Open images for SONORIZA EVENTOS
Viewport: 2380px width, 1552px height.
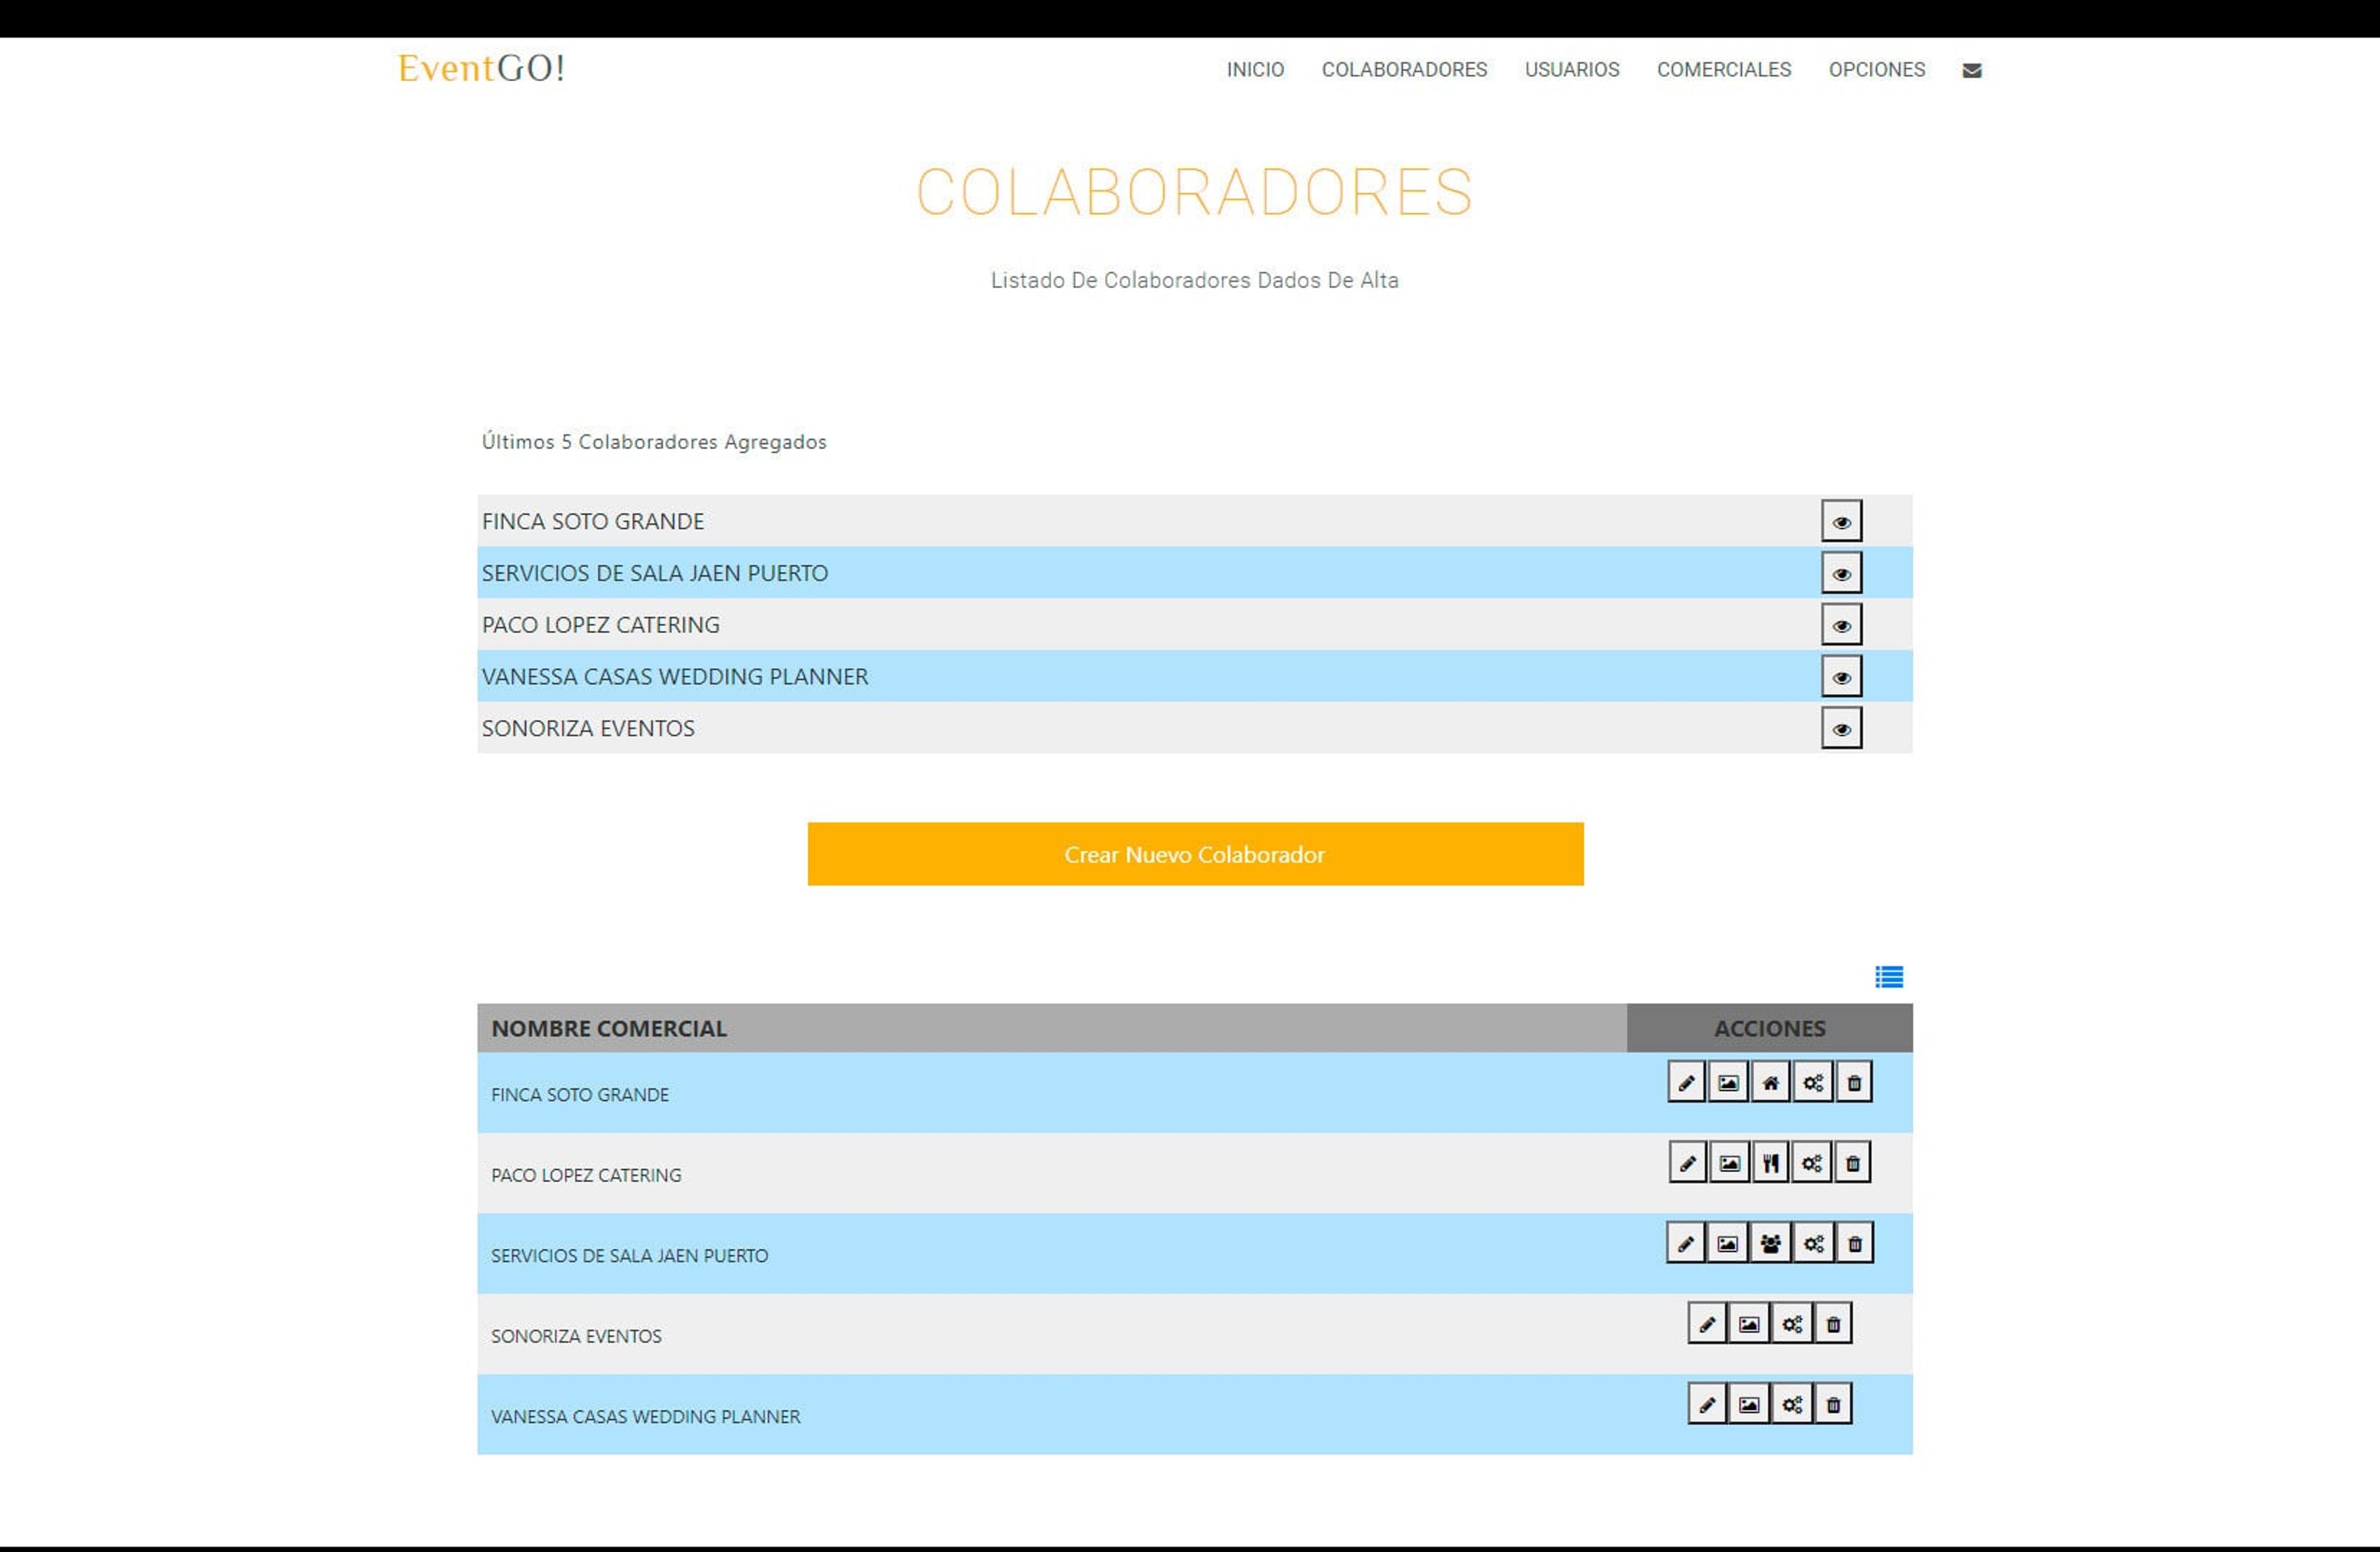tap(1749, 1324)
